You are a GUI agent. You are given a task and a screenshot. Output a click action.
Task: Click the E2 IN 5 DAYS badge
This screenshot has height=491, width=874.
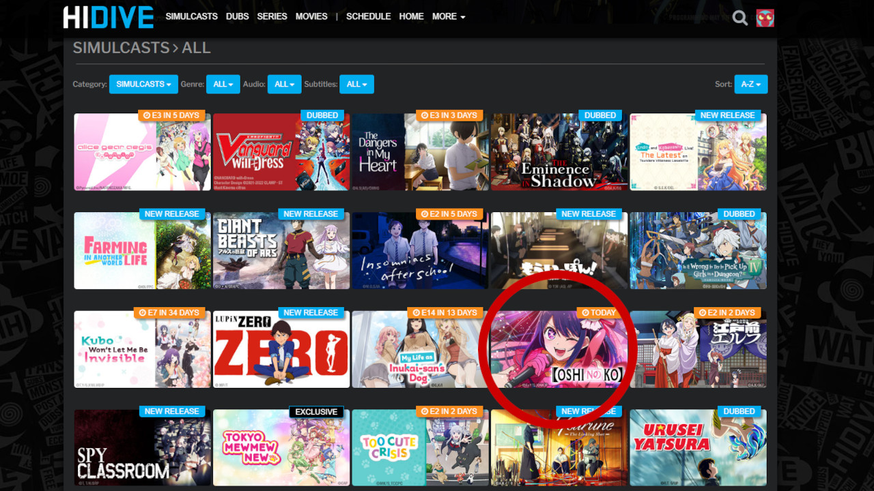449,214
